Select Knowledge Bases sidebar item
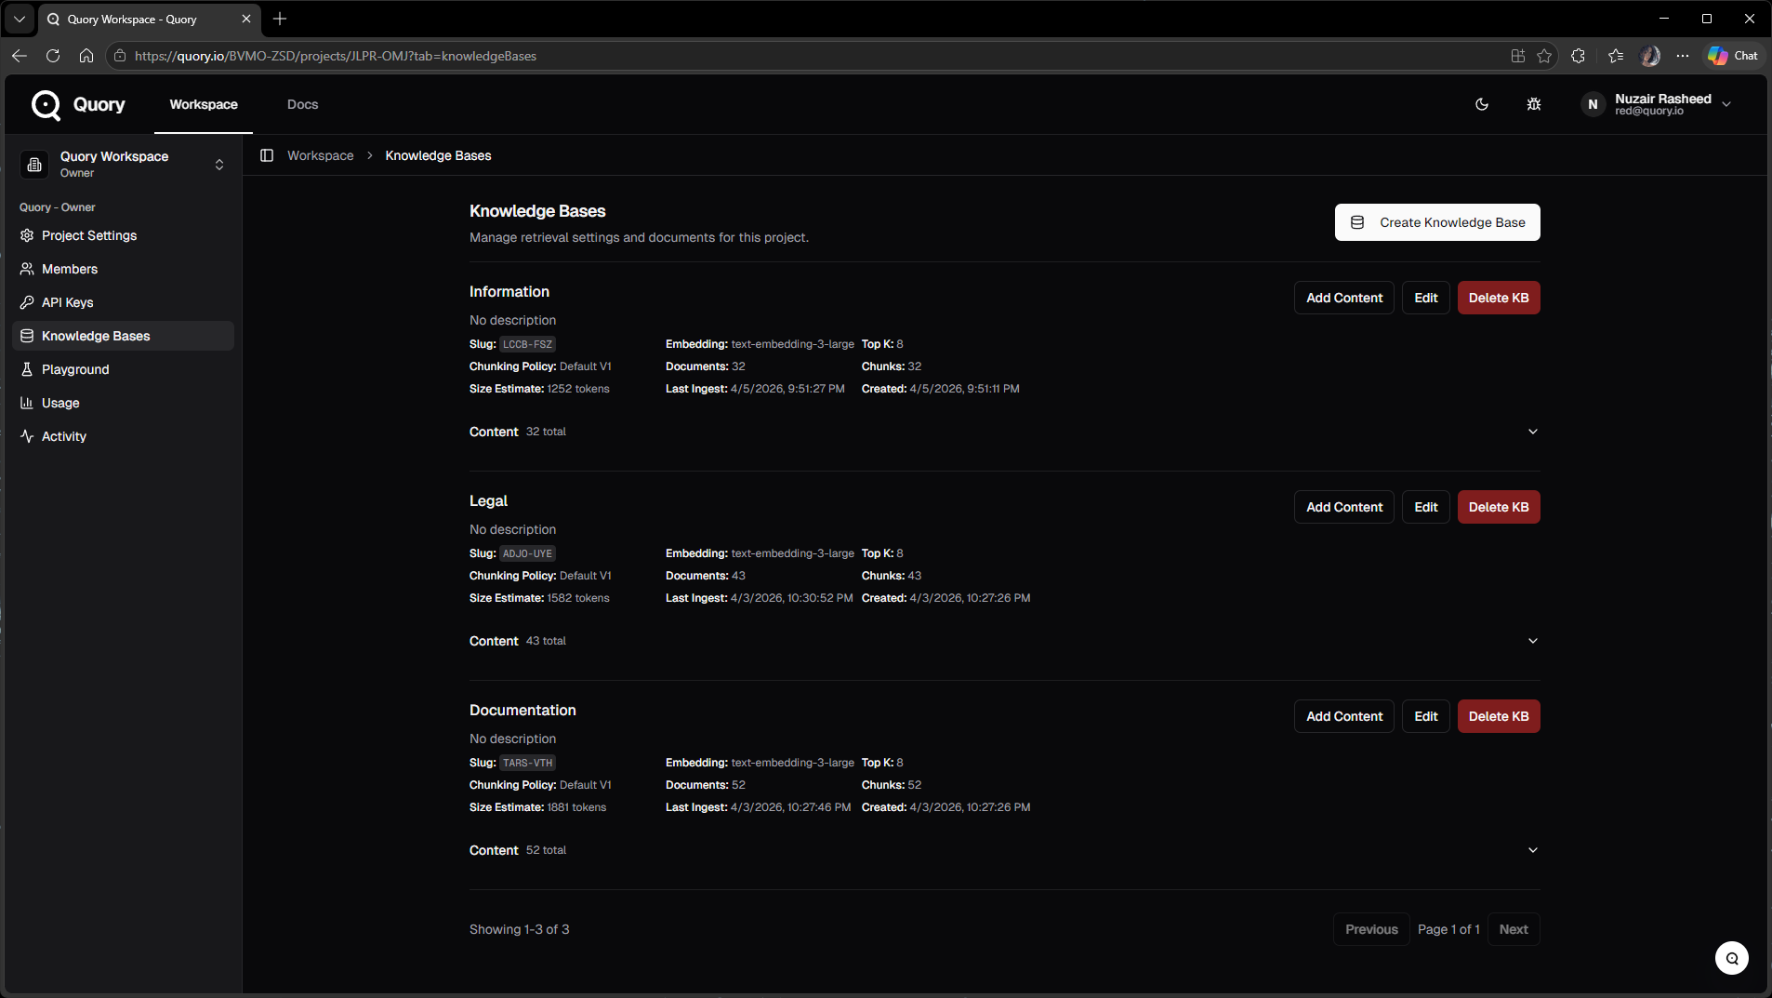1772x998 pixels. 123,336
